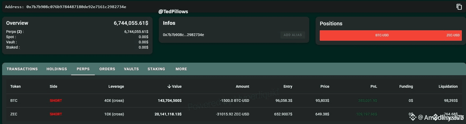Sort table by Liquidation column header

point(448,86)
